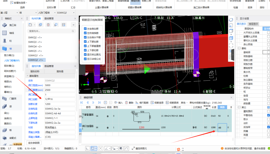
Task: Select the 构件列表 tab
Action: click(36, 18)
